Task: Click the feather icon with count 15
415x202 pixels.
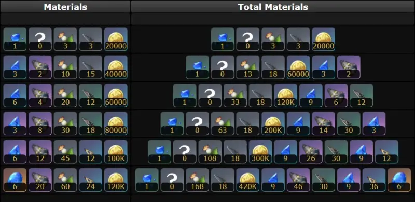Action: point(90,67)
